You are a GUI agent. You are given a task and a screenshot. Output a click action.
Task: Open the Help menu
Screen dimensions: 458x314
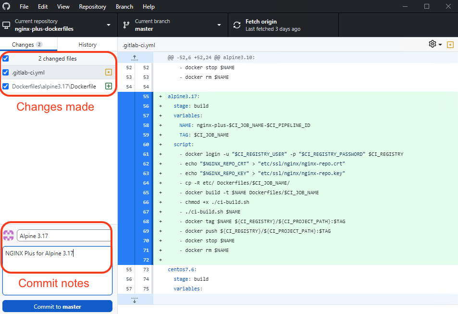click(149, 6)
